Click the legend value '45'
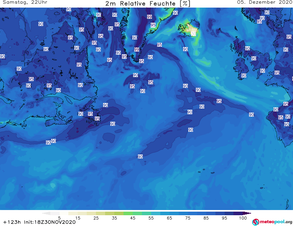Screen dimensions: 293x226 (133, 218)
